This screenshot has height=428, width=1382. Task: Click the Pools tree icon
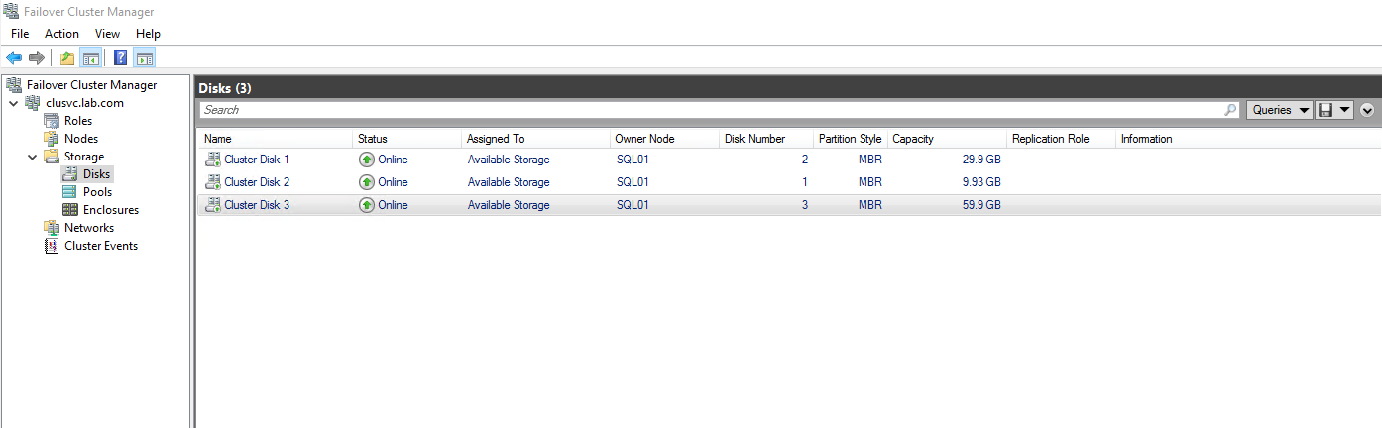click(69, 192)
